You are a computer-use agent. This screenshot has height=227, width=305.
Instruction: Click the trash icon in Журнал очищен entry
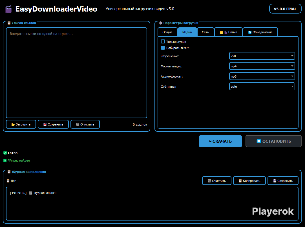(30, 193)
